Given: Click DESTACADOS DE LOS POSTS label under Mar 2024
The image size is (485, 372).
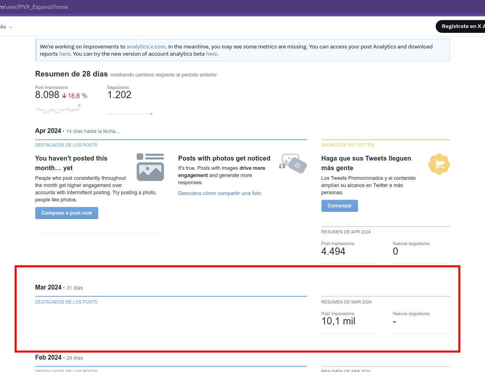Looking at the screenshot, I should tap(66, 302).
